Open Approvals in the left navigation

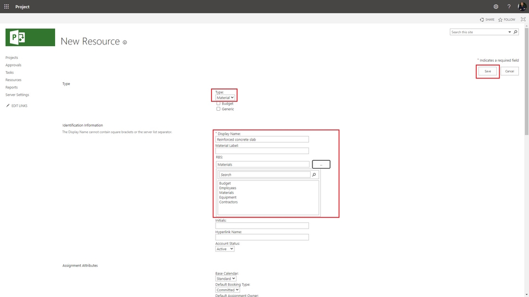point(13,65)
